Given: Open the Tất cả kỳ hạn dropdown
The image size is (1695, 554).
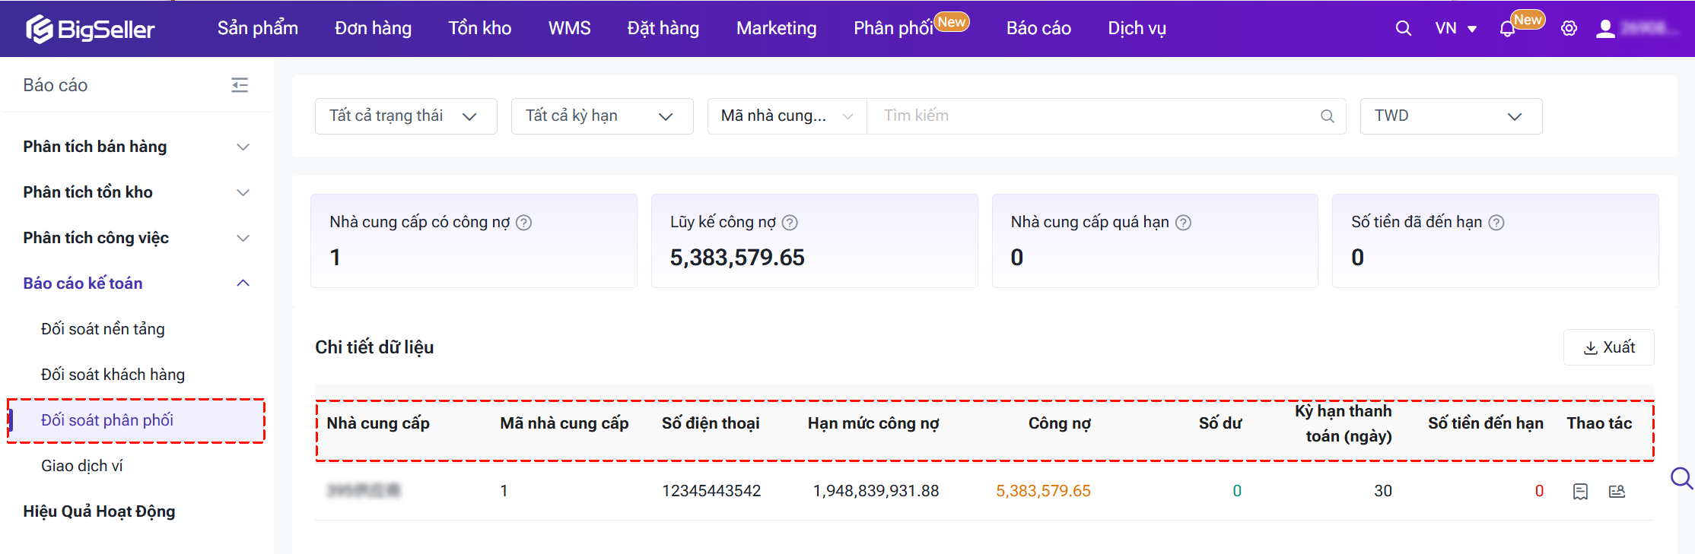Looking at the screenshot, I should [x=602, y=116].
